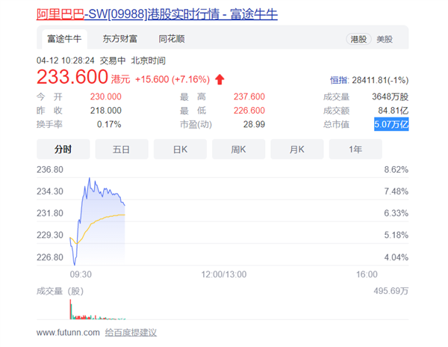
Task: Click the 233.600 current price figure
Action: coord(72,77)
